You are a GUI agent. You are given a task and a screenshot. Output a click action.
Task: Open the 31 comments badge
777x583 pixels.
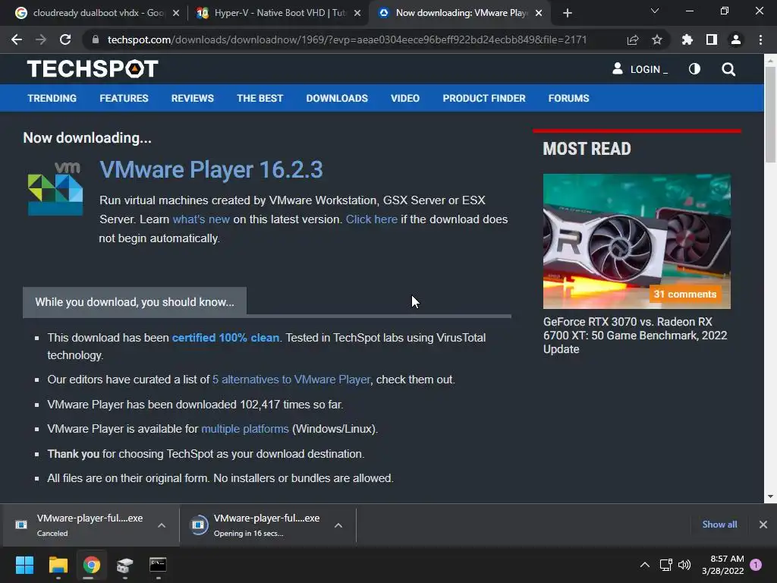pos(685,294)
